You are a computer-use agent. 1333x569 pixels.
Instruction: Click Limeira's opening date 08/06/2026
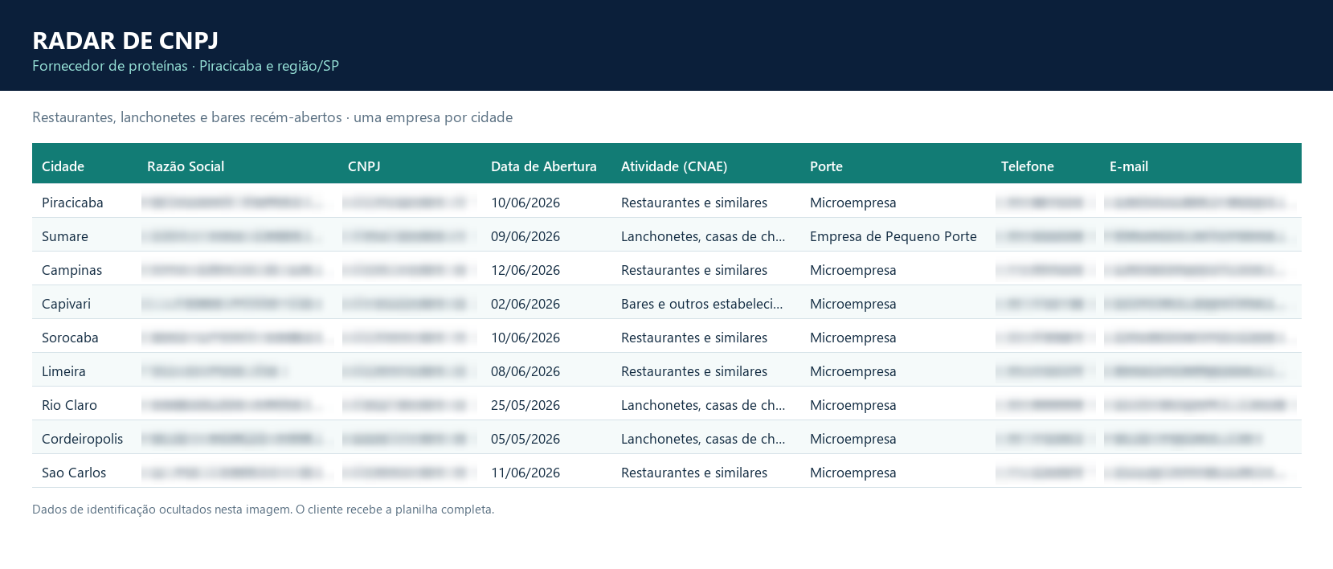[525, 371]
